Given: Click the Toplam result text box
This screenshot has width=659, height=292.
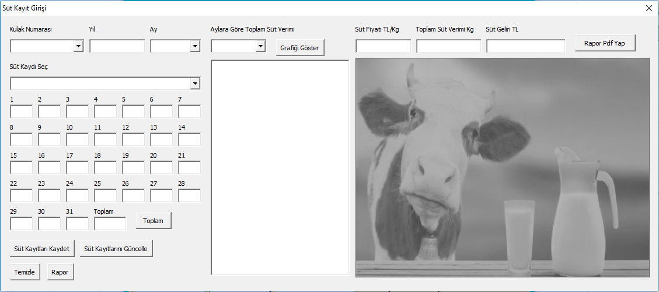Looking at the screenshot, I should tap(110, 224).
